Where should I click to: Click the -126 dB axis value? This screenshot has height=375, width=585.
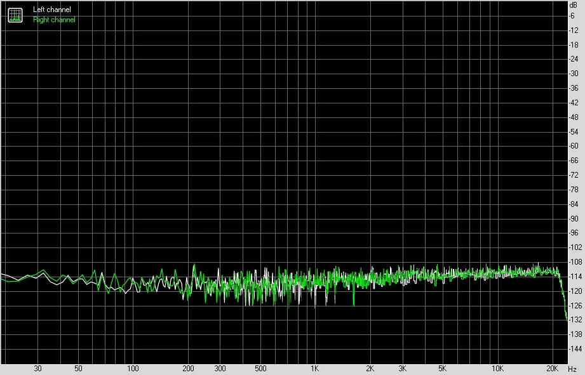[575, 305]
